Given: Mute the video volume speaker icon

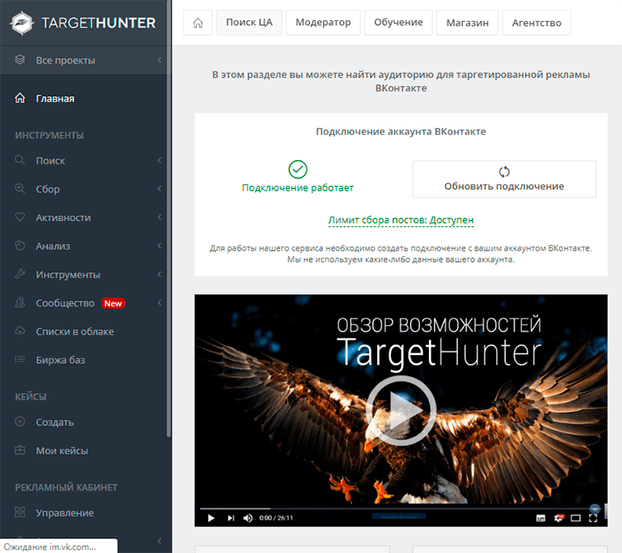Looking at the screenshot, I should (x=248, y=517).
